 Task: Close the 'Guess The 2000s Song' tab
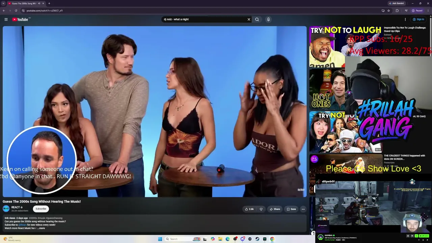tap(43, 3)
